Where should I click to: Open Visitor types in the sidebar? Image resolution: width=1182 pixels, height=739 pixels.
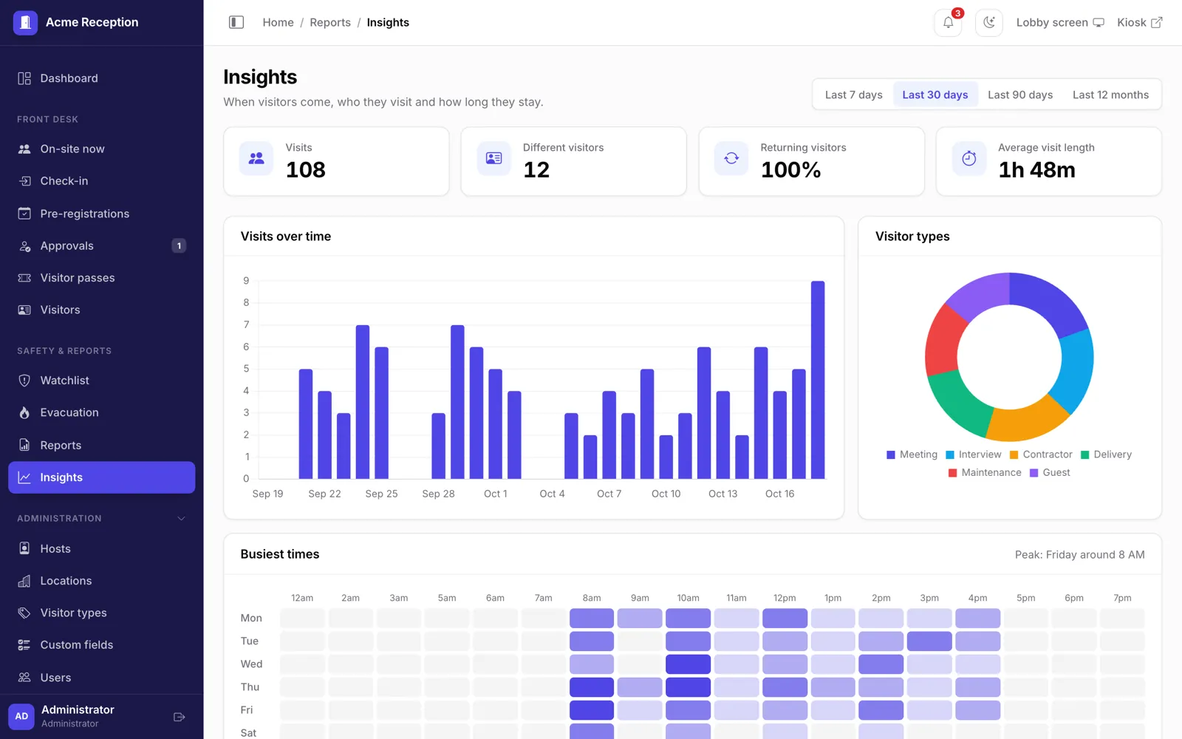coord(102,613)
